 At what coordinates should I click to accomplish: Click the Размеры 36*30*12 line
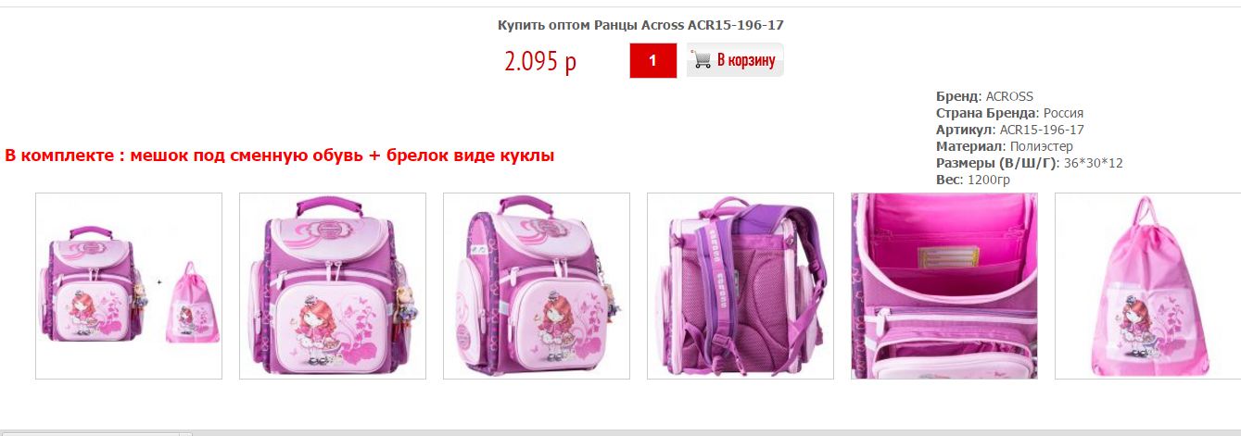1030,163
